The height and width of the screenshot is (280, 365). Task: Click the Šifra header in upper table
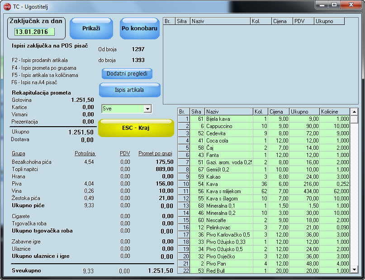click(183, 21)
